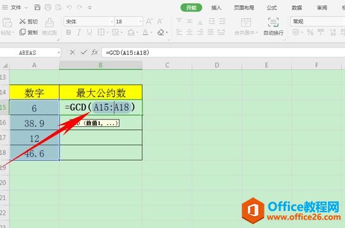The image size is (345, 228).
Task: Click the increase decimal places icon
Action: pyautogui.click(x=333, y=32)
